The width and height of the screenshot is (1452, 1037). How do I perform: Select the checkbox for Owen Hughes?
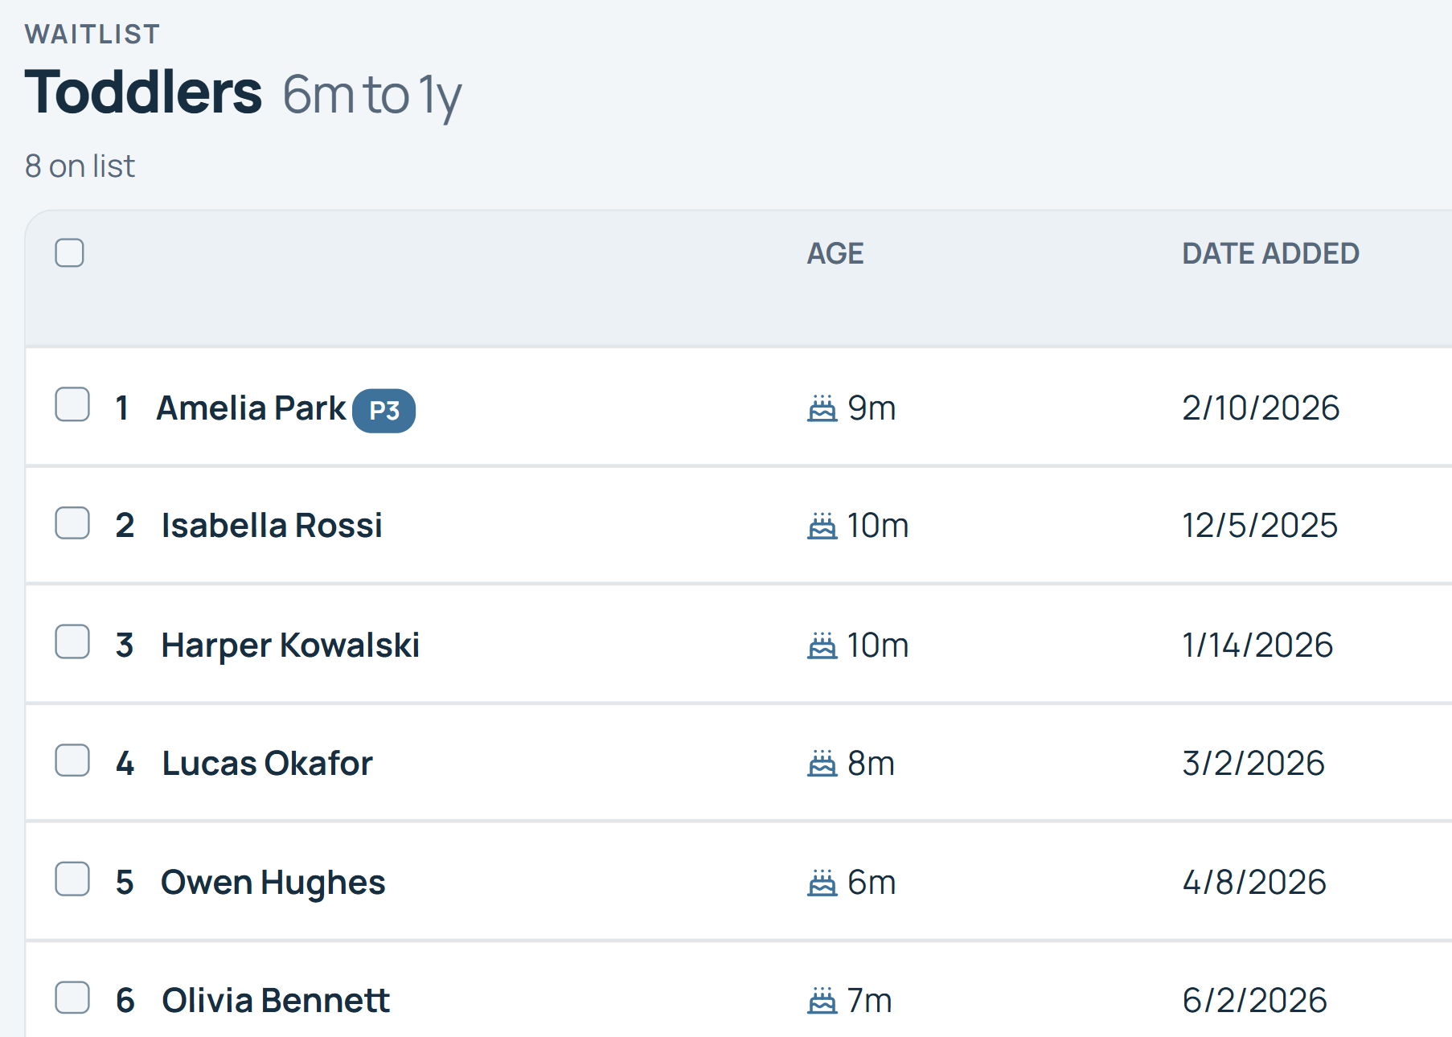(x=72, y=879)
